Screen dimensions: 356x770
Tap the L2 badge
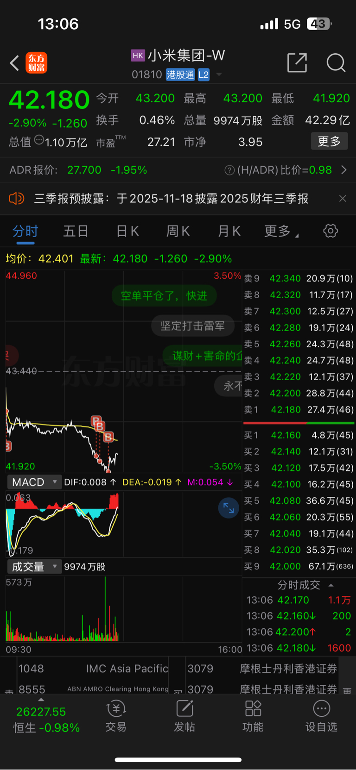coord(203,75)
